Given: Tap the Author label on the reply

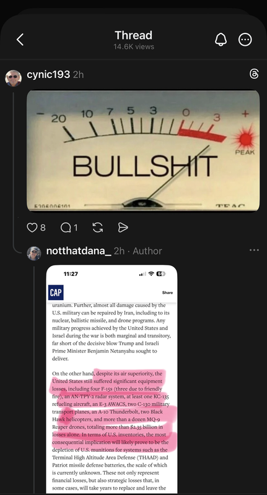Looking at the screenshot, I should (147, 251).
